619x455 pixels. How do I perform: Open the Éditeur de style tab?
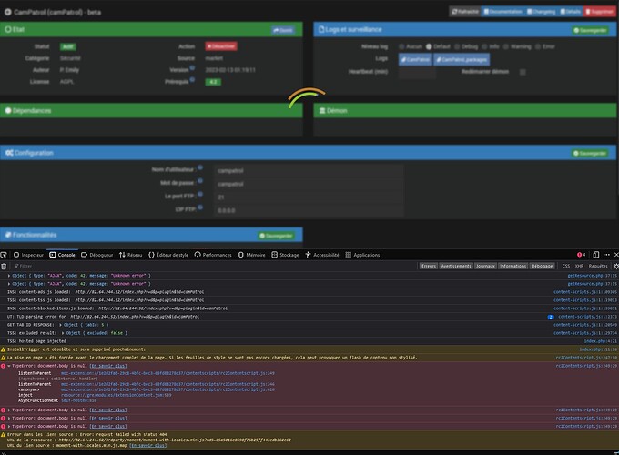(168, 255)
